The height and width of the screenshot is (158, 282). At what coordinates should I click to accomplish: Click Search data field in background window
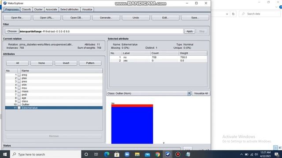[x=260, y=14]
